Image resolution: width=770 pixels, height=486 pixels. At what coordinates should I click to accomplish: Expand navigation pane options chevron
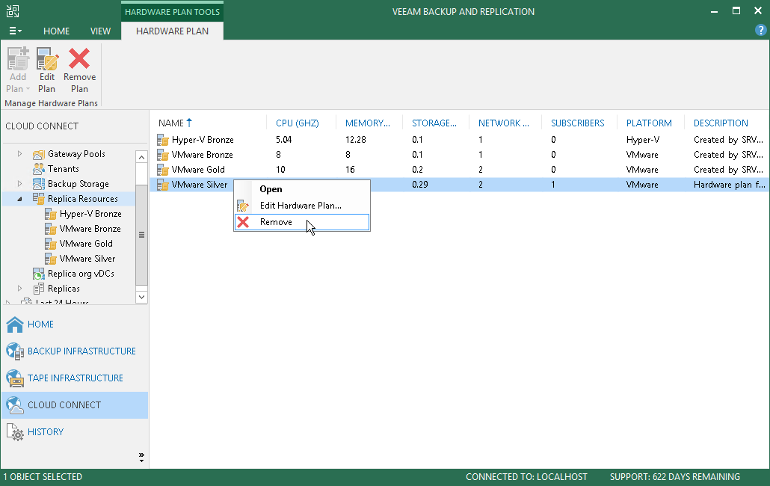141,457
